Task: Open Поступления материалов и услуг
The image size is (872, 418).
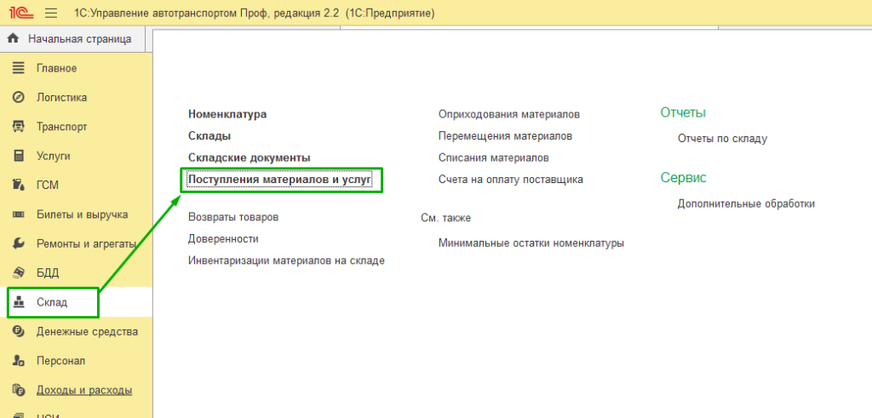Action: coord(279,180)
